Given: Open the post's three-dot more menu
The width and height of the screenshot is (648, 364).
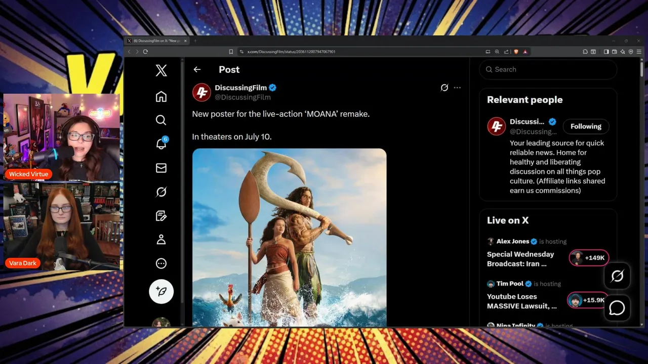Looking at the screenshot, I should [x=457, y=87].
